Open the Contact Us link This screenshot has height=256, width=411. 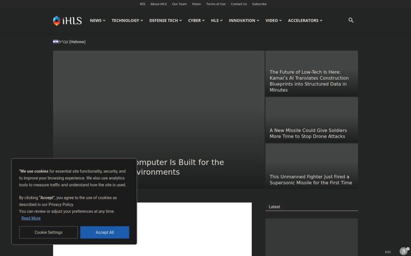239,4
